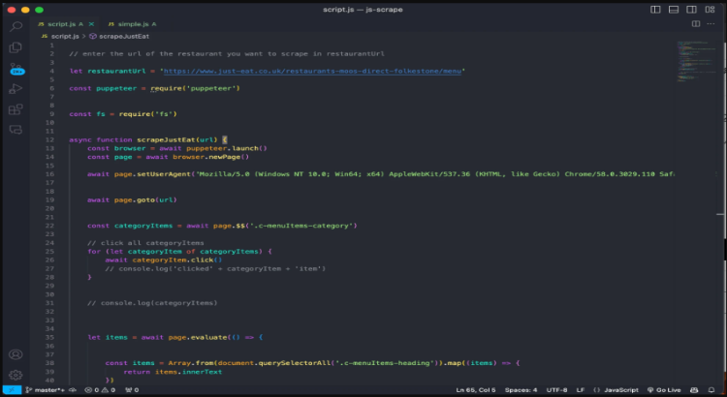Open the chat view in the activity bar
The image size is (727, 397).
pyautogui.click(x=16, y=130)
